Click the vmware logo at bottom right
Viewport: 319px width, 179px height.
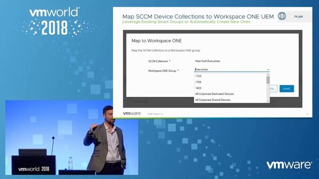(289, 165)
